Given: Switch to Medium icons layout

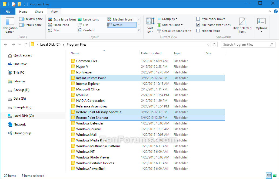Looking at the screenshot, I should (120, 19).
